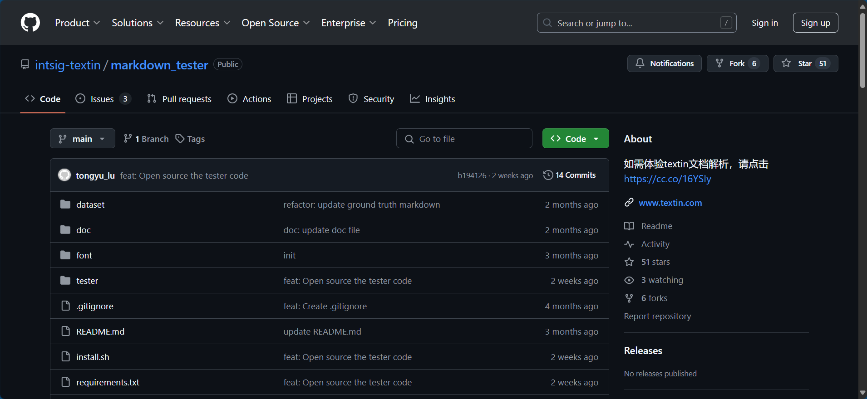The height and width of the screenshot is (399, 867).
Task: Click Report repository link
Action: 657,316
